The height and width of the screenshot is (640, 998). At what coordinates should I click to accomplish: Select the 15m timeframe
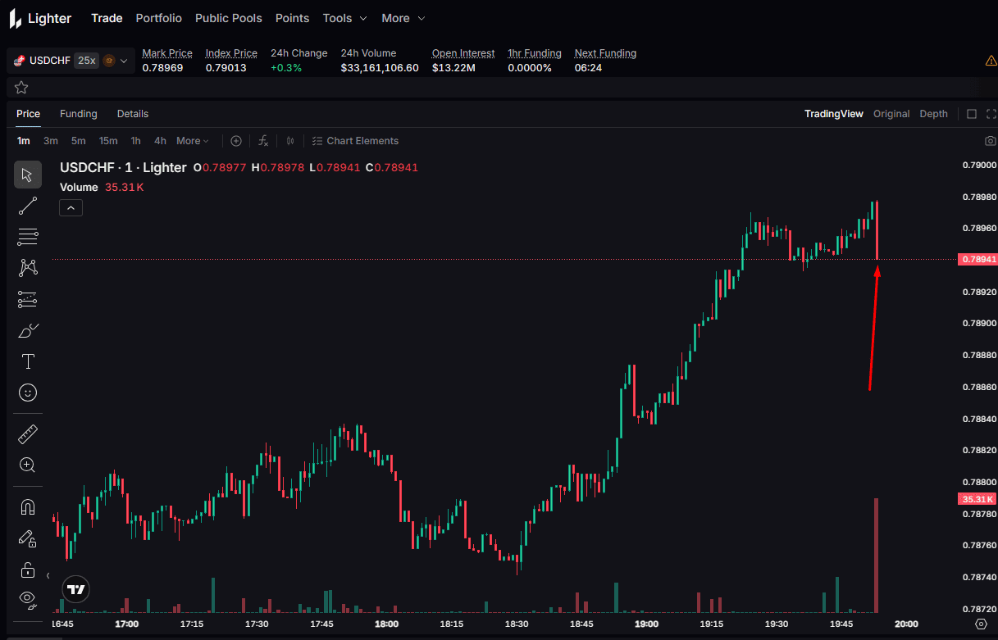tap(108, 141)
